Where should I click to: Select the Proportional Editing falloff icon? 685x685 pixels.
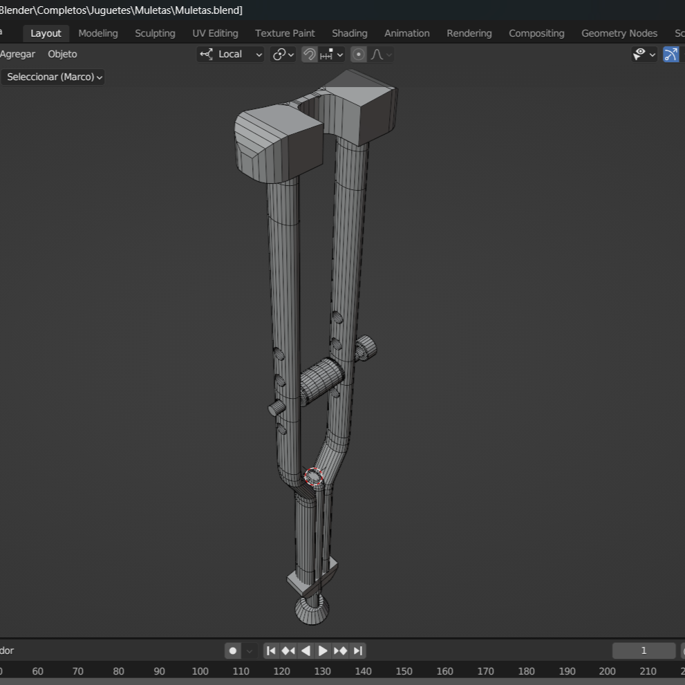[x=376, y=54]
